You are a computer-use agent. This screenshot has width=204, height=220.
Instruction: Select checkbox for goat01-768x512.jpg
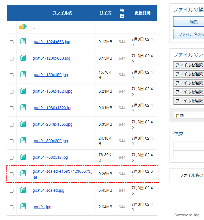[x=11, y=158]
